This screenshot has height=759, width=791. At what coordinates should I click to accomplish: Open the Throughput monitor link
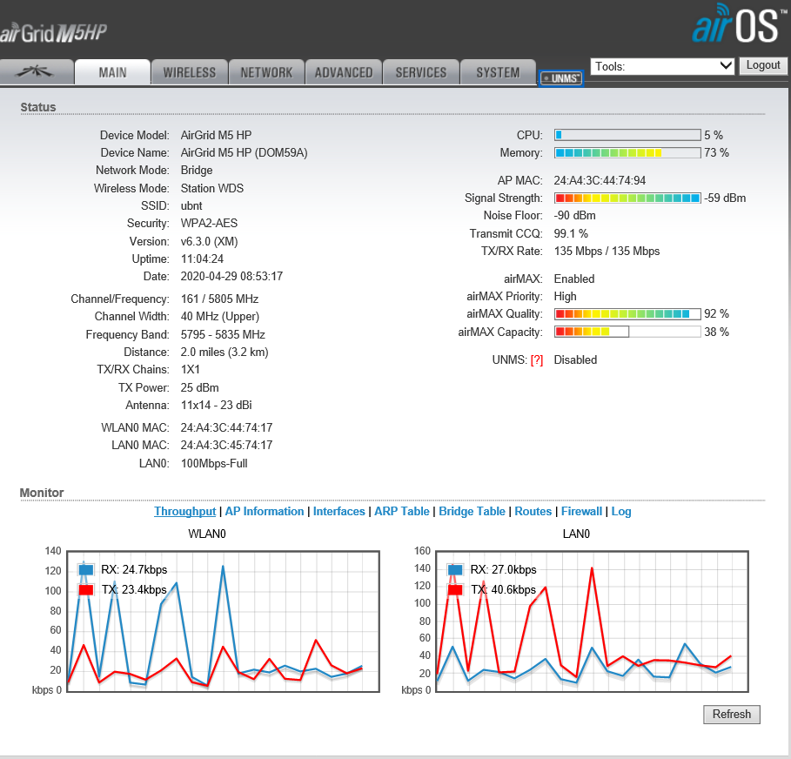coord(185,511)
